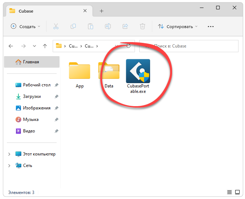Maximize the Explorer window

coord(218,8)
